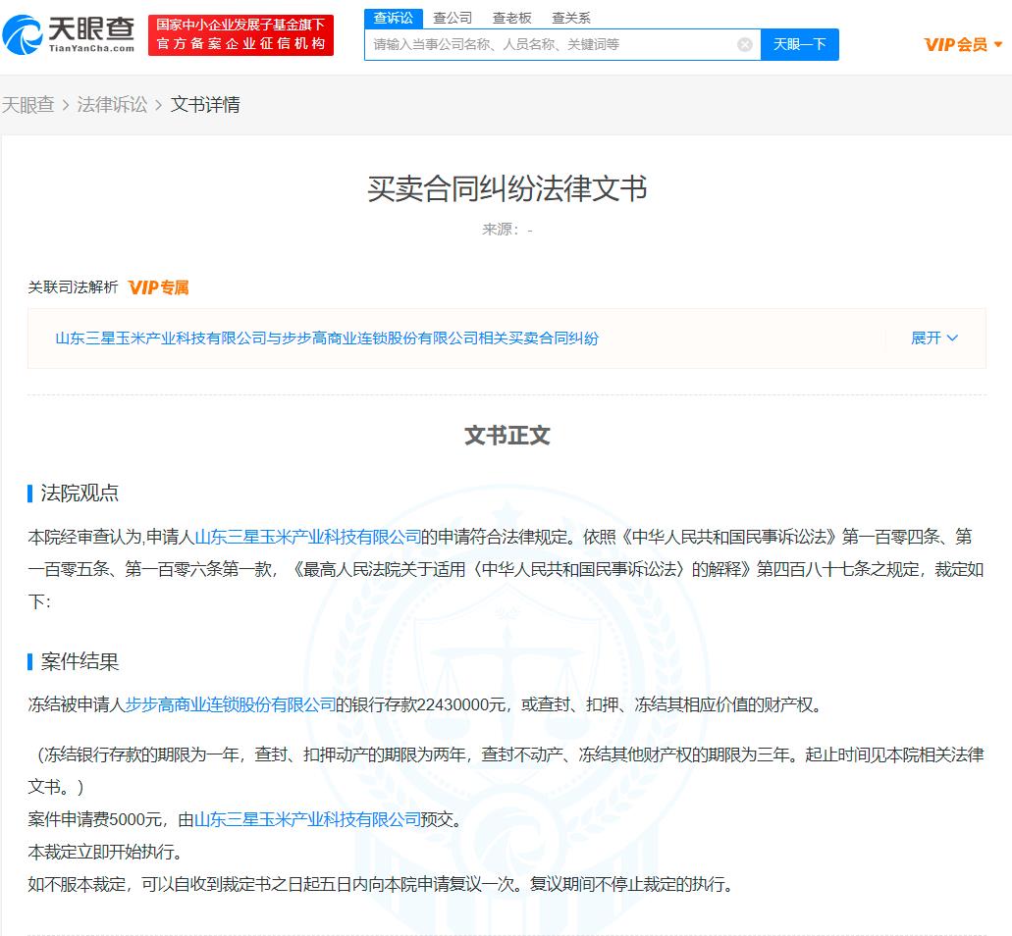The image size is (1012, 936).
Task: Expand the 关联司法解析 panel with 展开
Action: click(x=933, y=338)
